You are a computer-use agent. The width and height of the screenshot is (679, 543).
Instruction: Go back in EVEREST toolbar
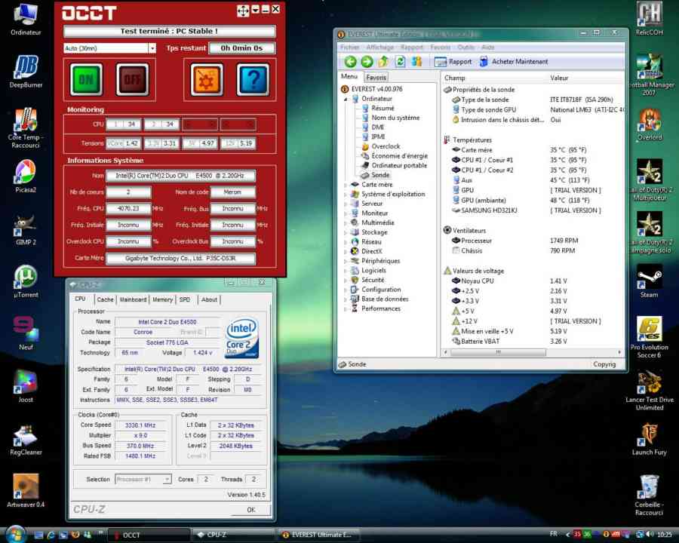coord(350,62)
